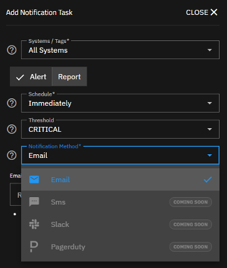Open the Systems / Tags dropdown
Image resolution: width=227 pixels, height=268 pixels.
click(120, 50)
